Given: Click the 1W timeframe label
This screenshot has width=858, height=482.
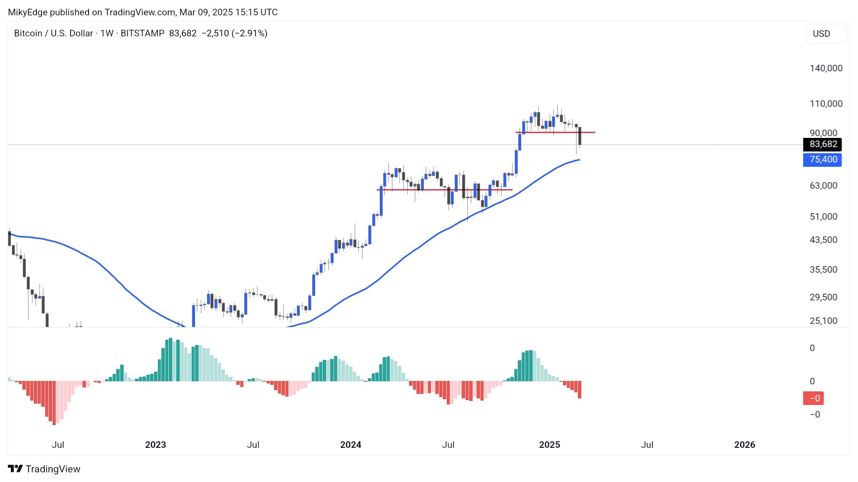Looking at the screenshot, I should pos(107,33).
